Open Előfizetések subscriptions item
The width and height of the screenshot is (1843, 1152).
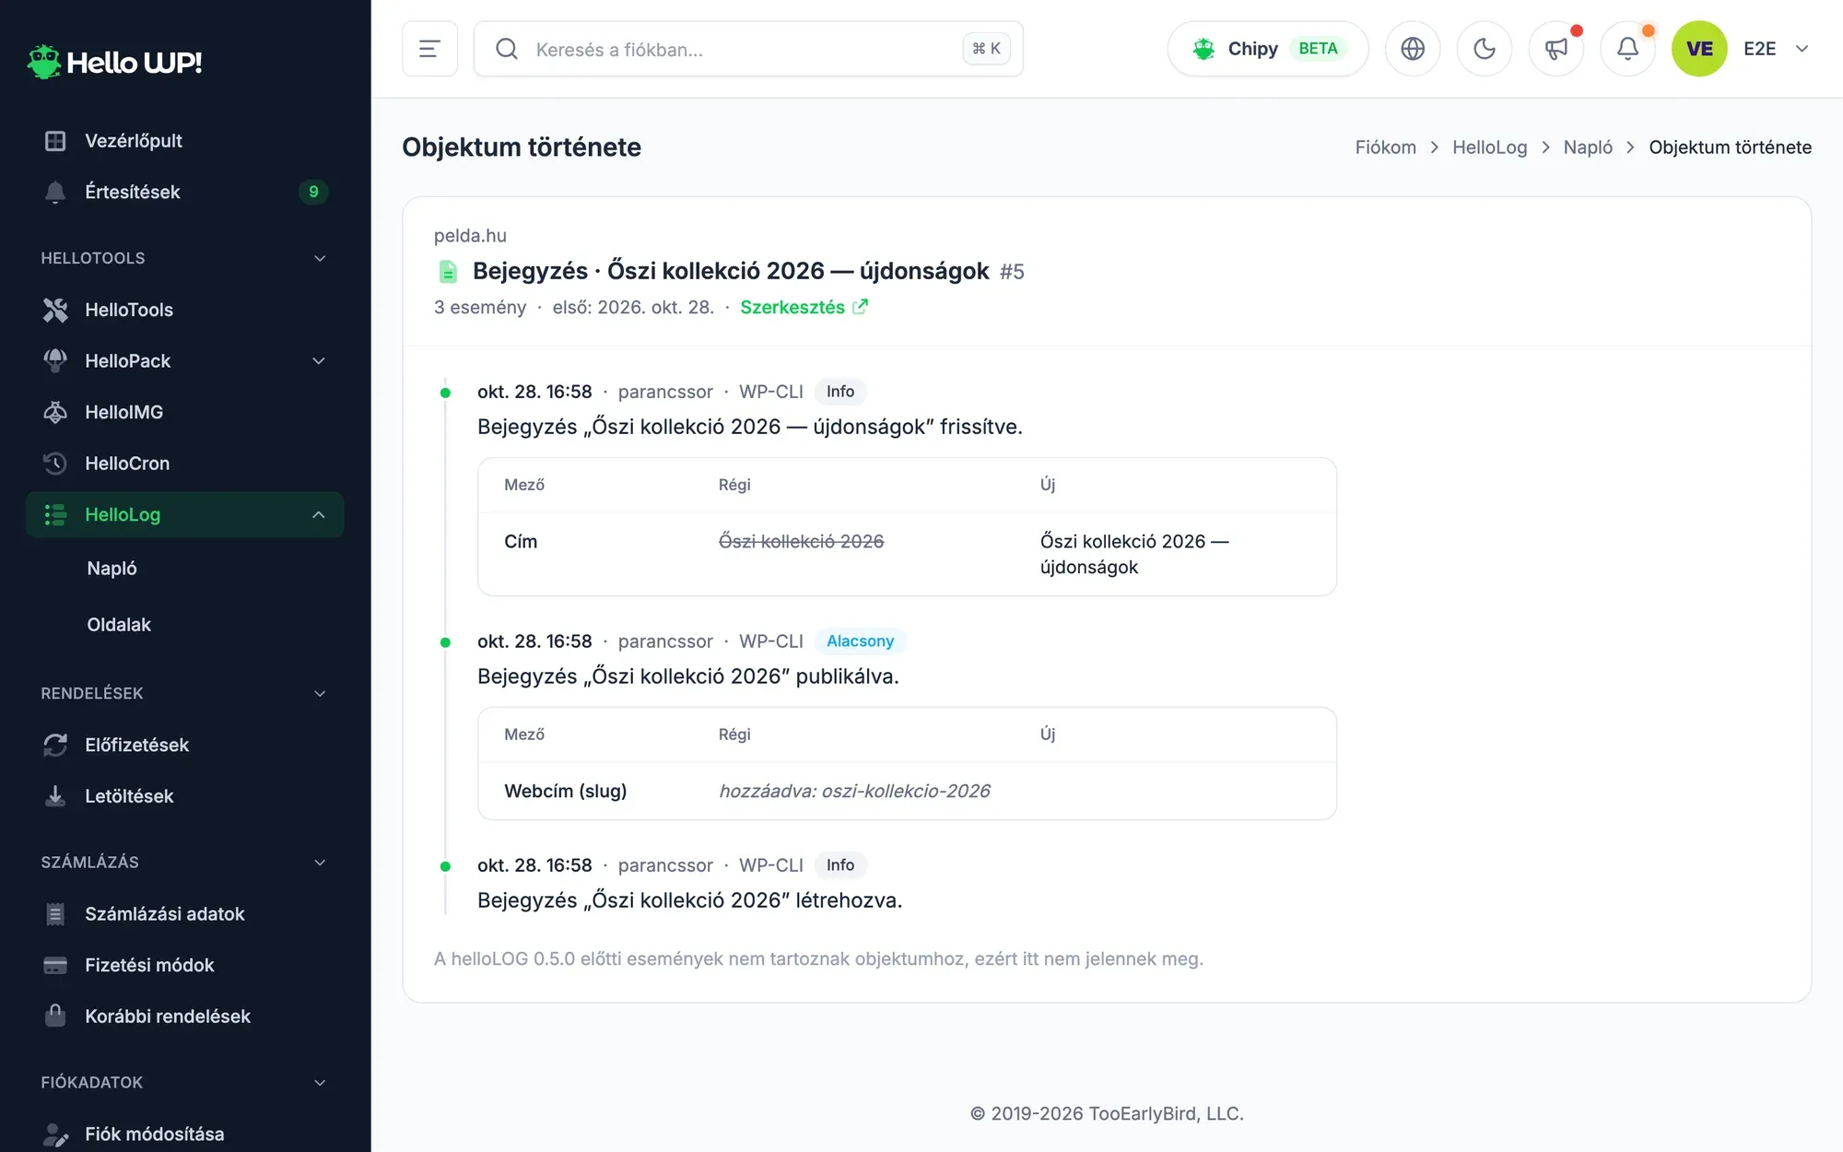coord(184,745)
